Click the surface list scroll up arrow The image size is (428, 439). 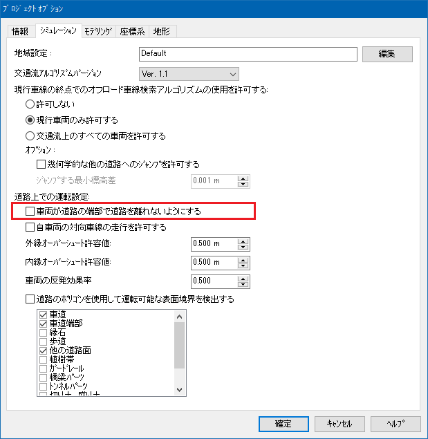pyautogui.click(x=179, y=317)
